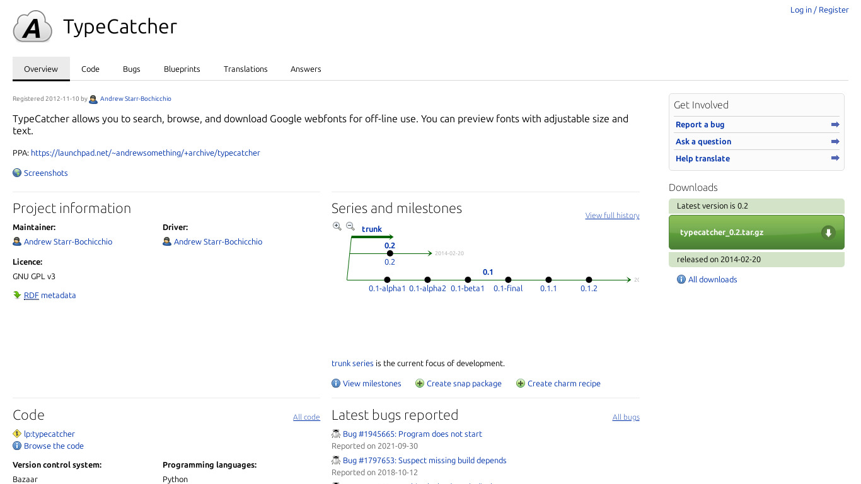Image resolution: width=861 pixels, height=484 pixels.
Task: Open Bug #1945665: Program does not start
Action: (412, 434)
